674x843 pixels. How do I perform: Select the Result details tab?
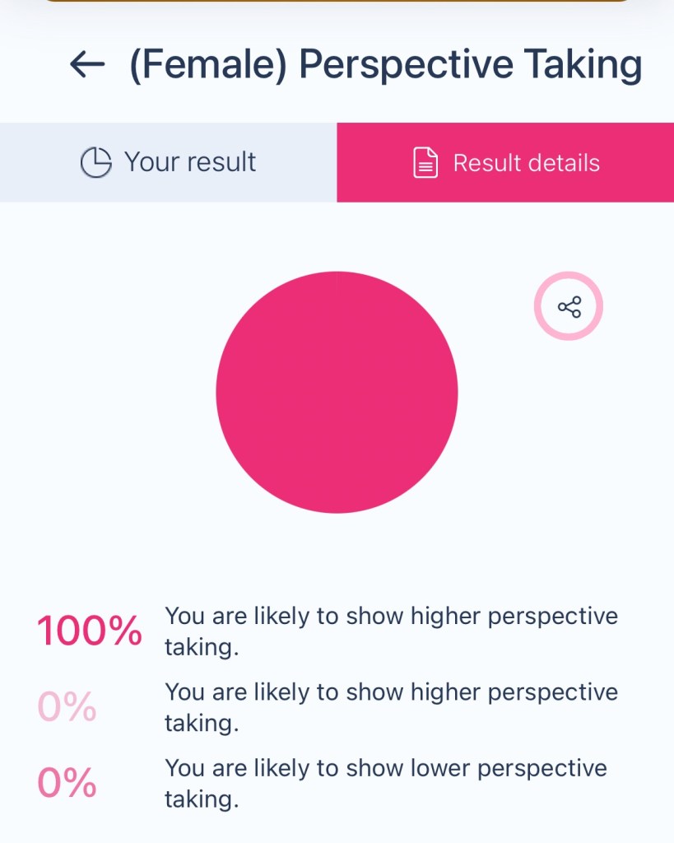click(x=505, y=162)
